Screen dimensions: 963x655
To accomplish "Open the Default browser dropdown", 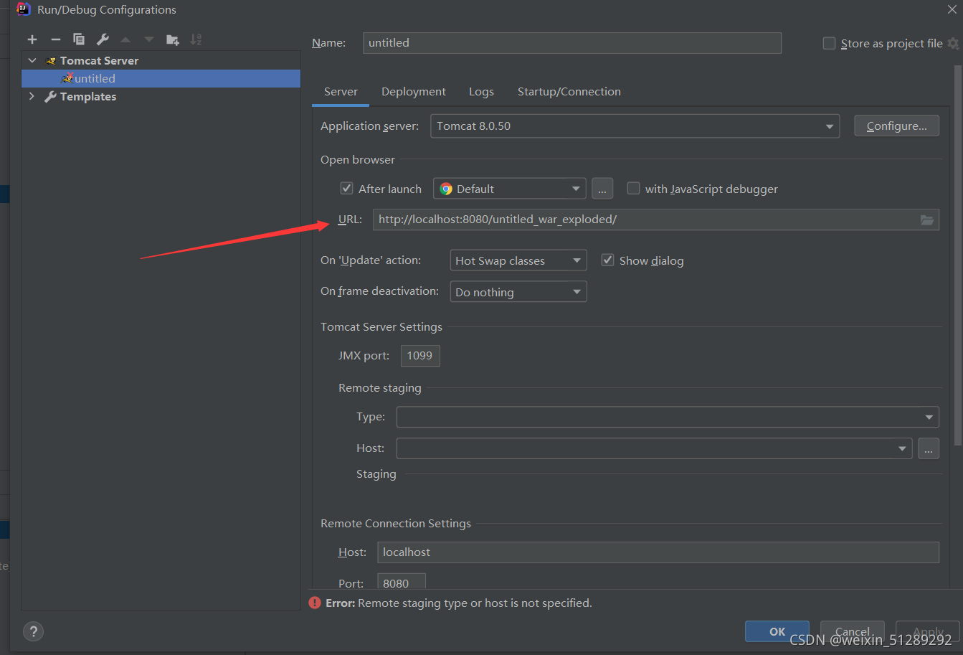I will 510,189.
